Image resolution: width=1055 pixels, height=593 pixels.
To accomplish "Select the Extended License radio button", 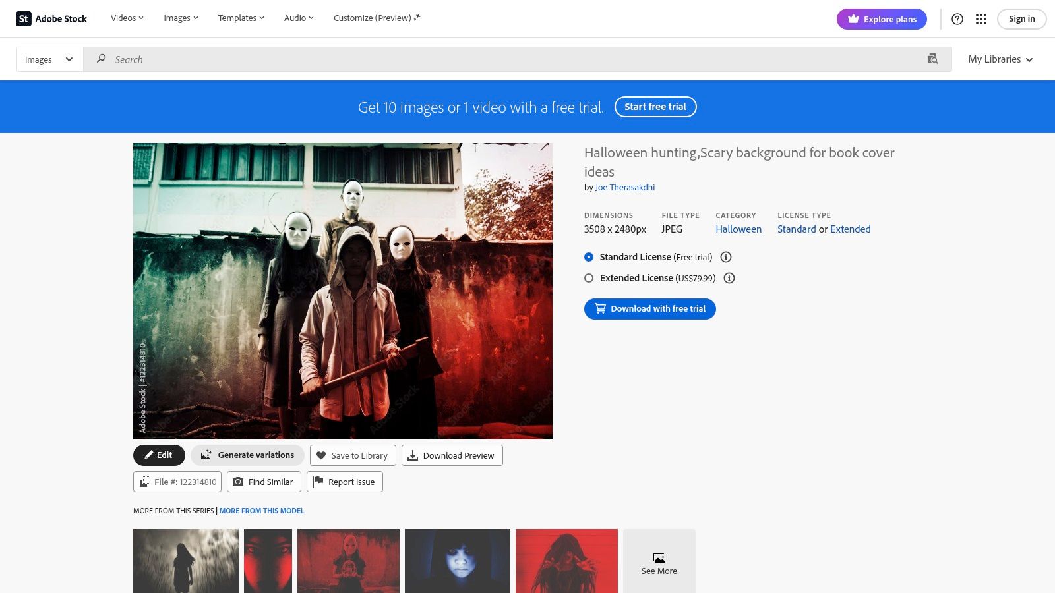I will pos(588,278).
